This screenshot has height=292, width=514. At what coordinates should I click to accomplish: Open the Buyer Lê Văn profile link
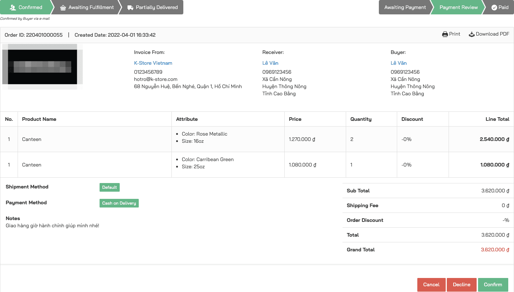(399, 63)
